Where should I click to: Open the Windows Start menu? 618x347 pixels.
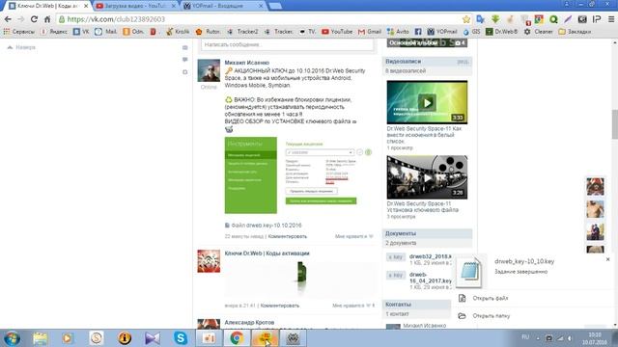click(x=12, y=338)
